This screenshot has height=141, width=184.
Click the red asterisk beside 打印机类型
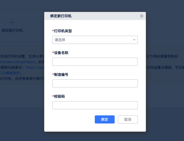[x=53, y=31]
